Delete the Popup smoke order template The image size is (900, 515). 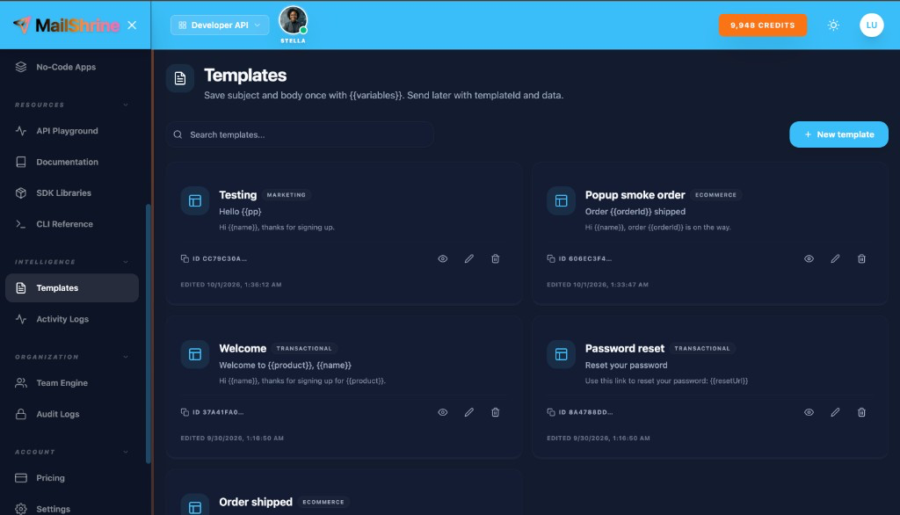pos(861,259)
